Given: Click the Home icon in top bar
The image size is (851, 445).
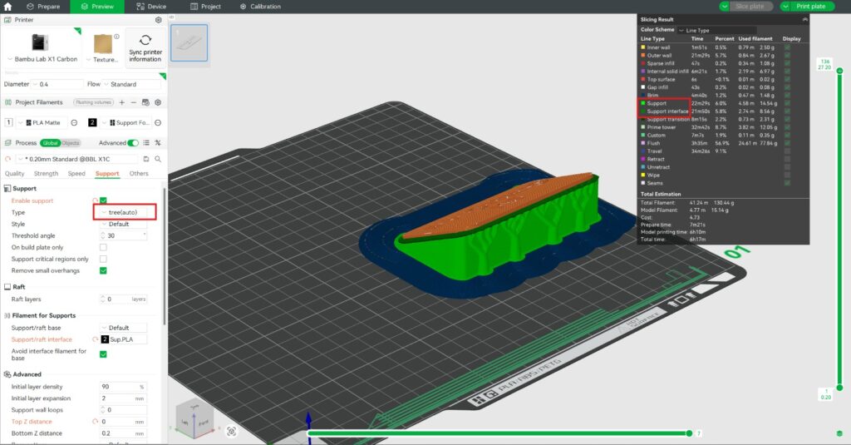Looking at the screenshot, I should 7,7.
